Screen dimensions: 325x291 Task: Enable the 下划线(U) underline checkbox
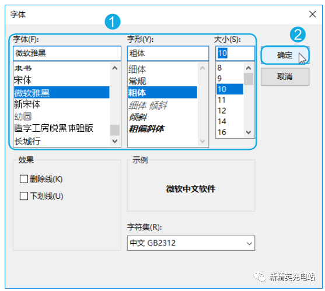24,196
